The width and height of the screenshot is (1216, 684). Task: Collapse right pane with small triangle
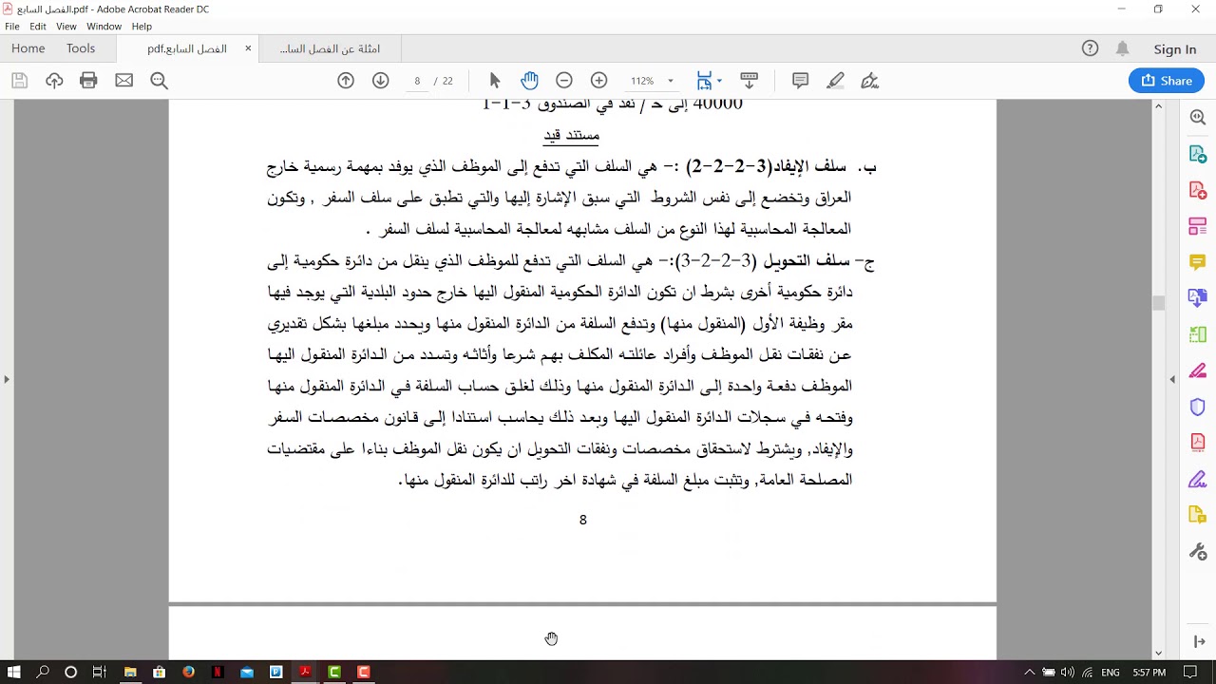click(x=1171, y=379)
